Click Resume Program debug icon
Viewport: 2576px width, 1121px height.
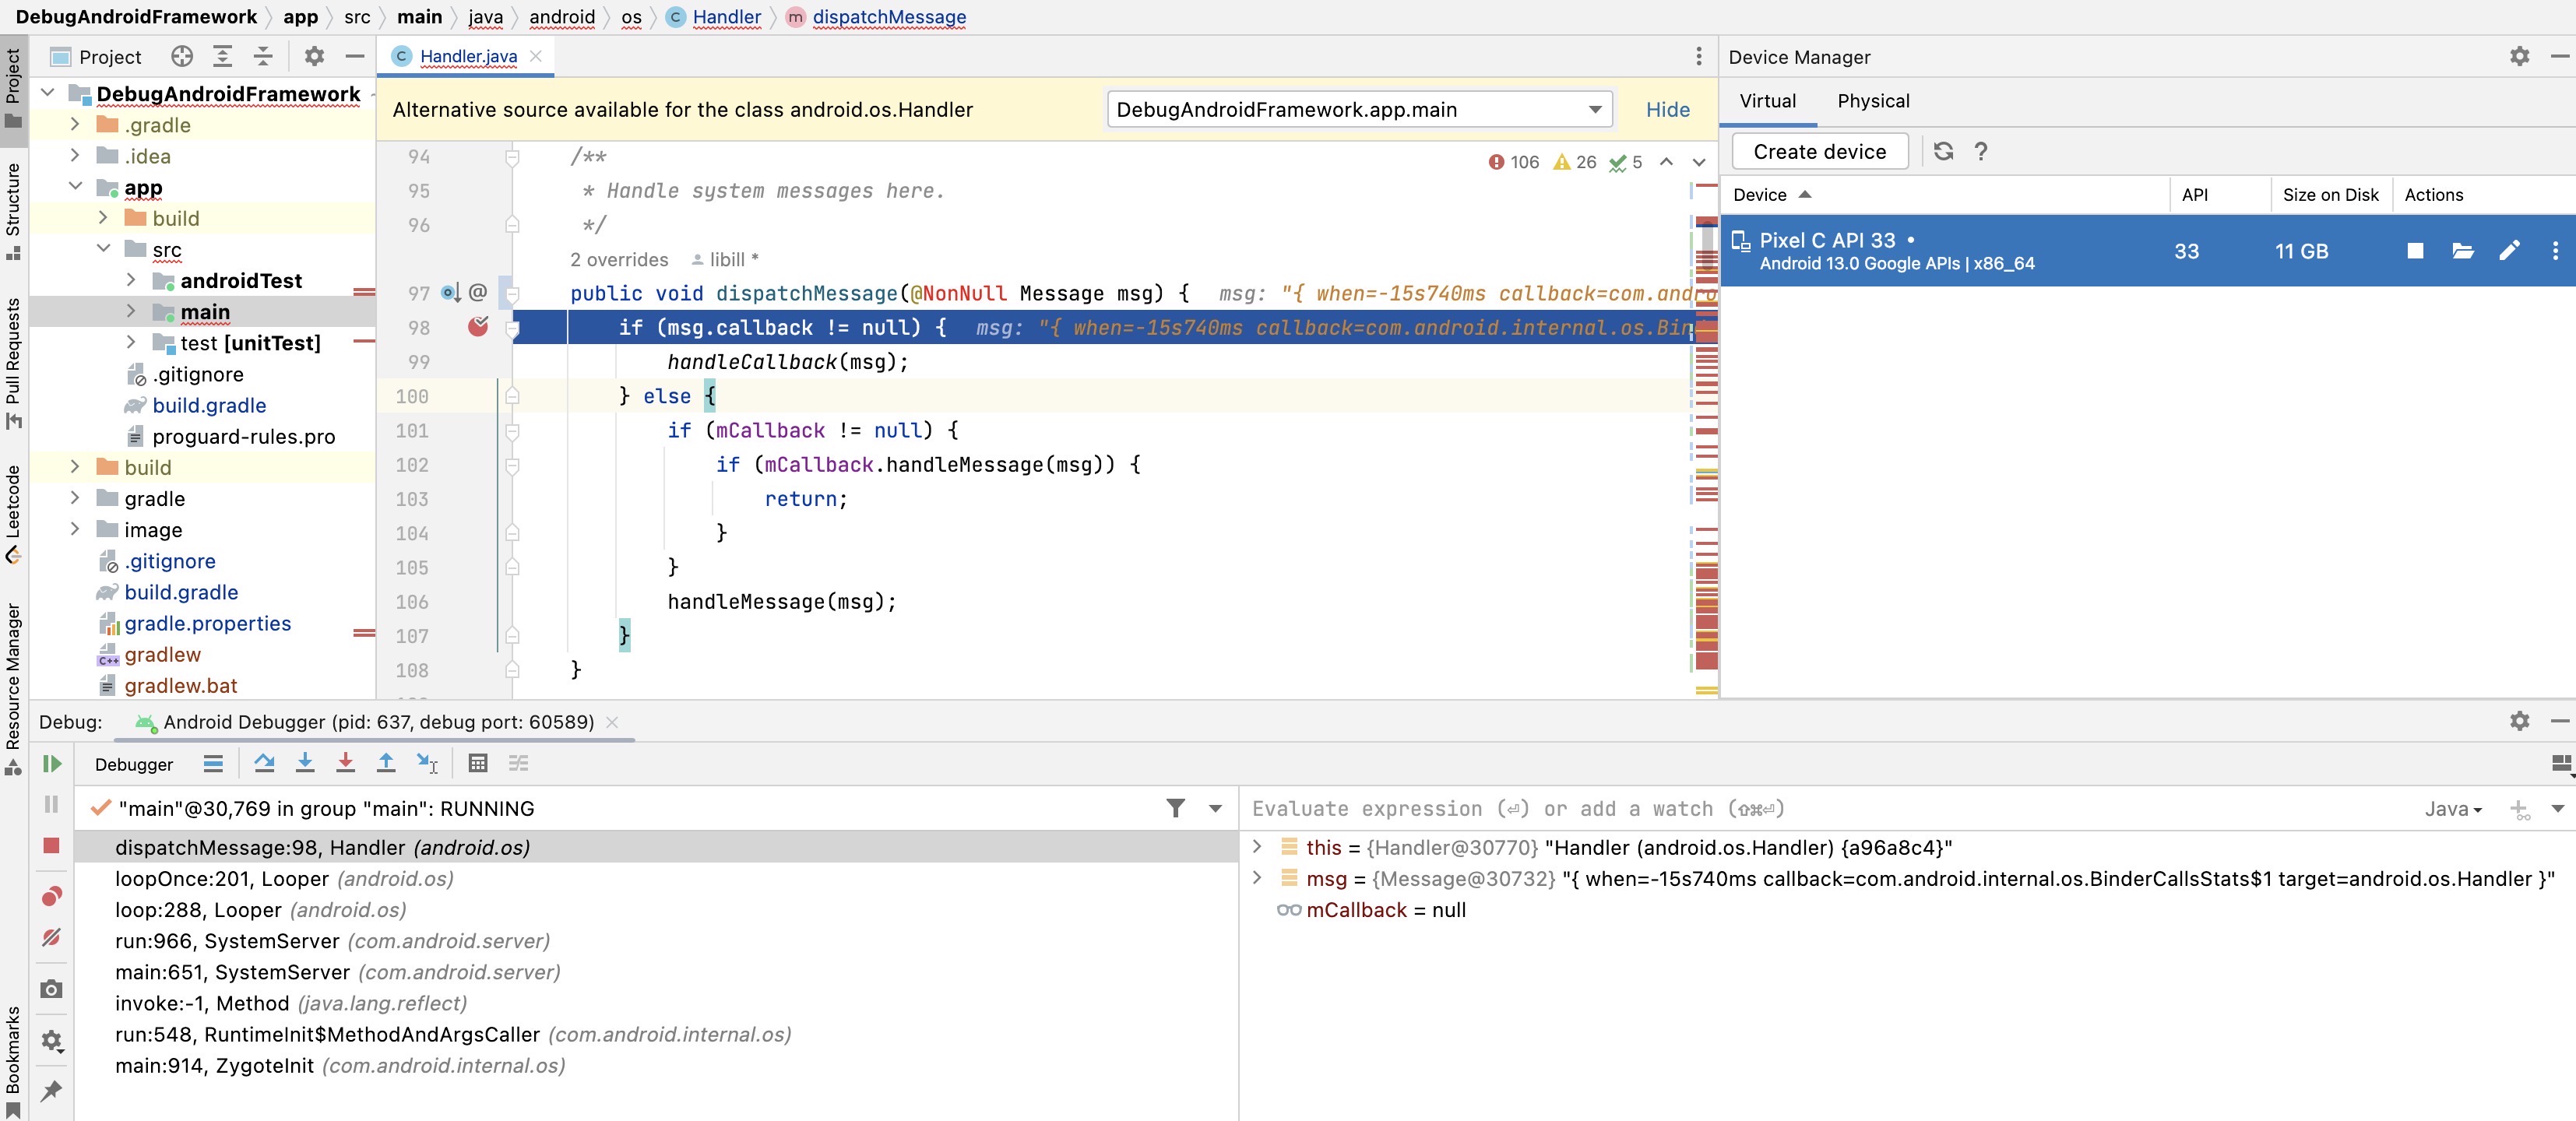click(x=52, y=764)
